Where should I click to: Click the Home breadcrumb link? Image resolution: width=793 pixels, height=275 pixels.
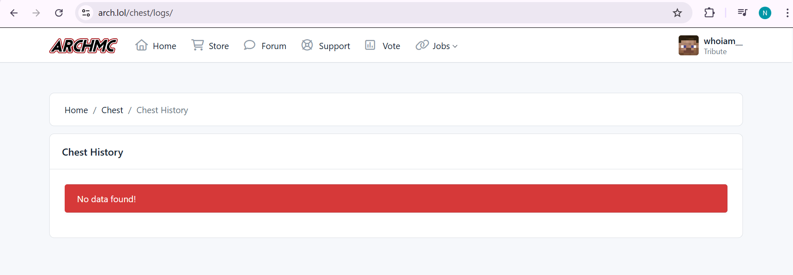(x=76, y=110)
